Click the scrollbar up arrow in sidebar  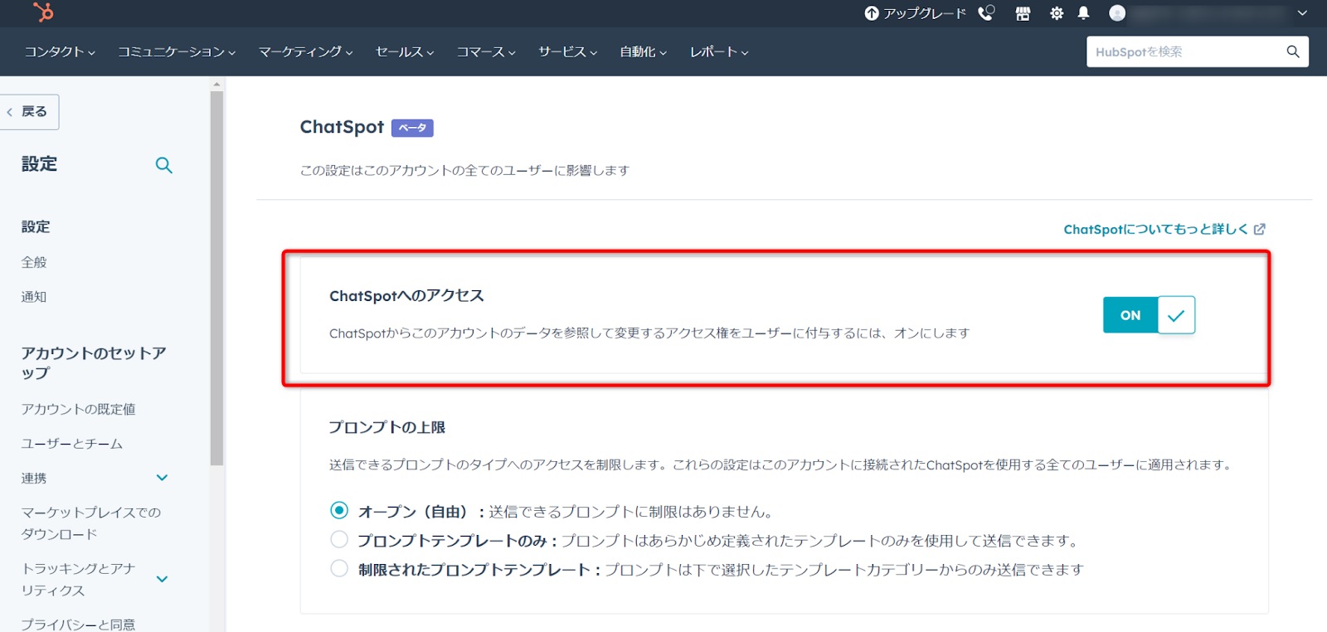click(x=216, y=84)
